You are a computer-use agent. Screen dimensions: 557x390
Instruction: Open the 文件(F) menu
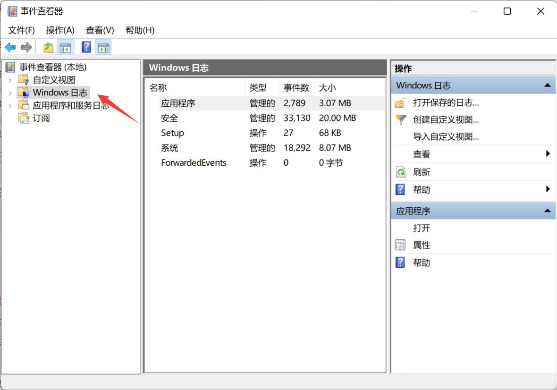coord(20,30)
